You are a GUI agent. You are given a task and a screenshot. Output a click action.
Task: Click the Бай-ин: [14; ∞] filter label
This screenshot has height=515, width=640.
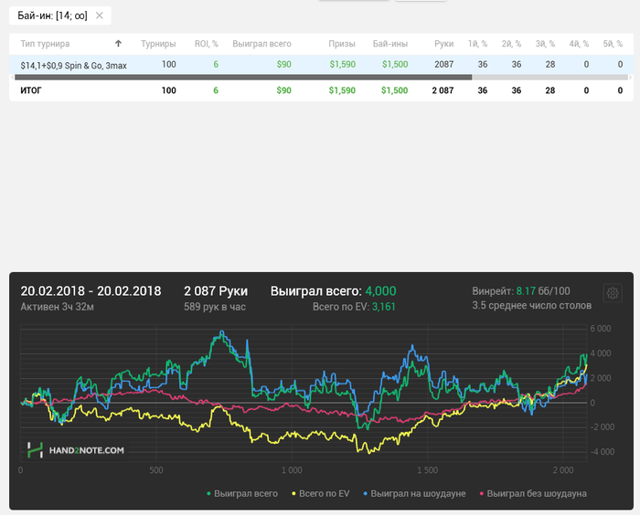(x=52, y=16)
